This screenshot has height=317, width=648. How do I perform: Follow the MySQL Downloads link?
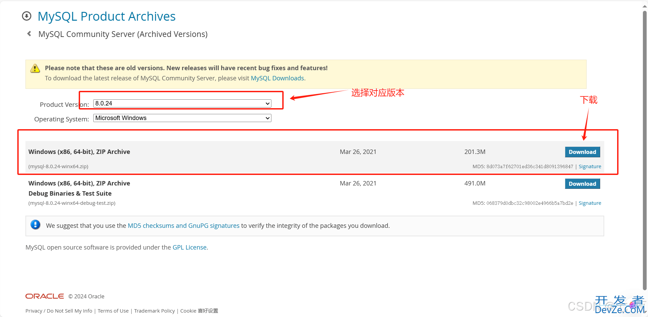[x=277, y=78]
